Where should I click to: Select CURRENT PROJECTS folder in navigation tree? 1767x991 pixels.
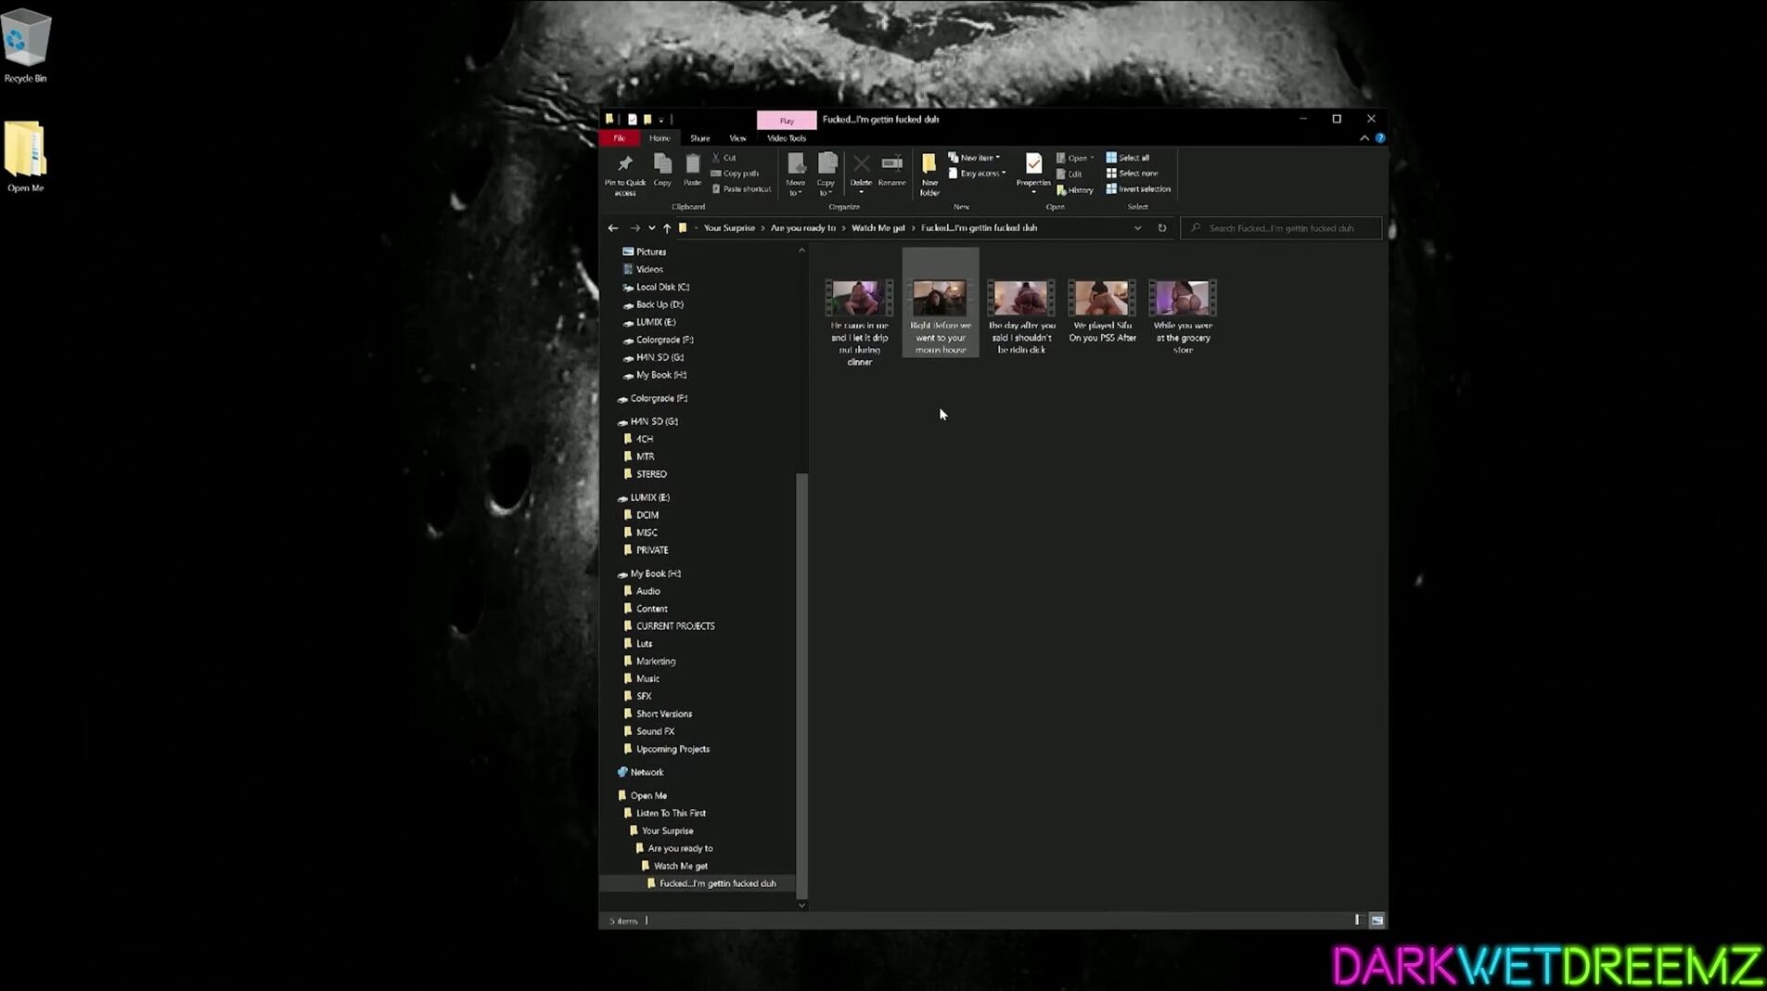(674, 626)
